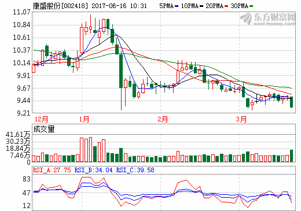This screenshot has width=301, height=211.
Task: Click the 9.44 price axis label
Action: (24, 101)
